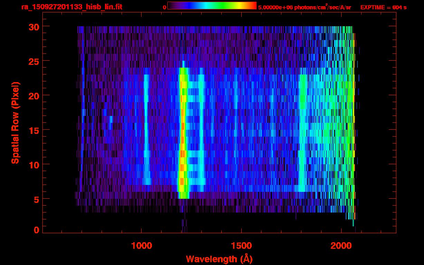This screenshot has height=265, width=424.
Task: Click the Spatial Row (Pixel) axis label
Action: 15,122
